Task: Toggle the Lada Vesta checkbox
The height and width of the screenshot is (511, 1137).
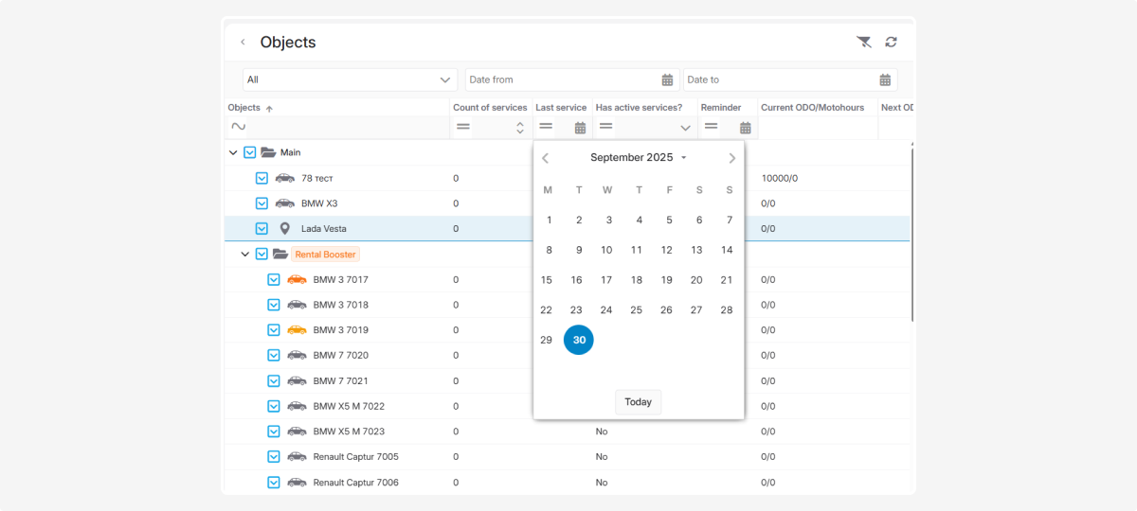Action: (262, 229)
